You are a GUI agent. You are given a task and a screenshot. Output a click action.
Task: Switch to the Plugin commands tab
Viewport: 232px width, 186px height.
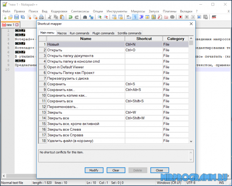(x=103, y=33)
